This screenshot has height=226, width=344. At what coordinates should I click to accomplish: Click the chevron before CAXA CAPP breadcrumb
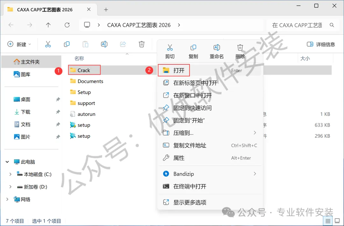[x=99, y=25]
